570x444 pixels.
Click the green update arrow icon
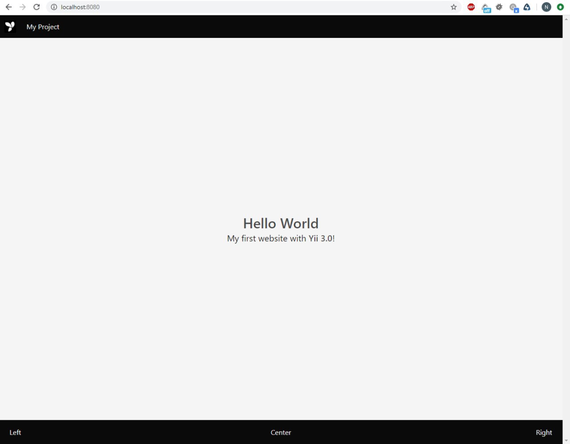coord(561,7)
